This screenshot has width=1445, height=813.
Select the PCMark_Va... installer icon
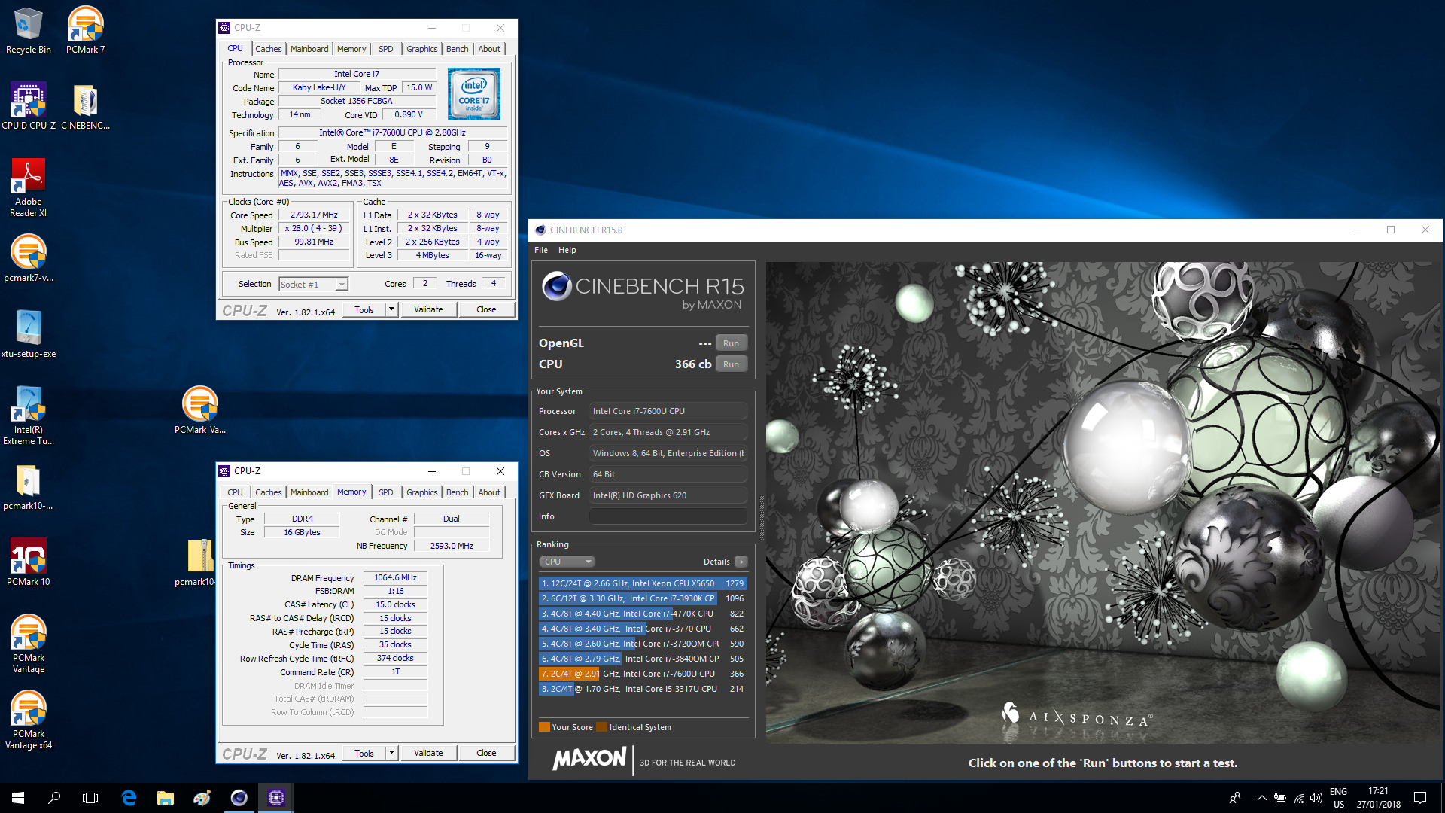pos(200,410)
